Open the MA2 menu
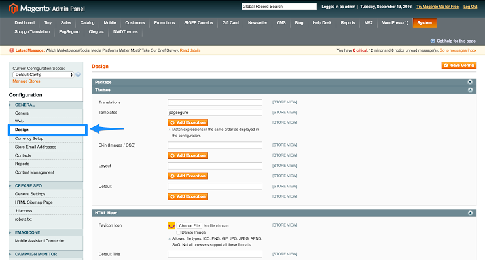 tap(368, 23)
